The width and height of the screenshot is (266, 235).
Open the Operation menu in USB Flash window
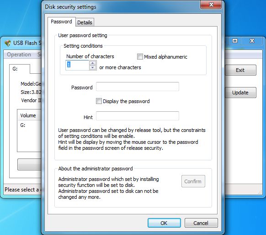pos(19,55)
